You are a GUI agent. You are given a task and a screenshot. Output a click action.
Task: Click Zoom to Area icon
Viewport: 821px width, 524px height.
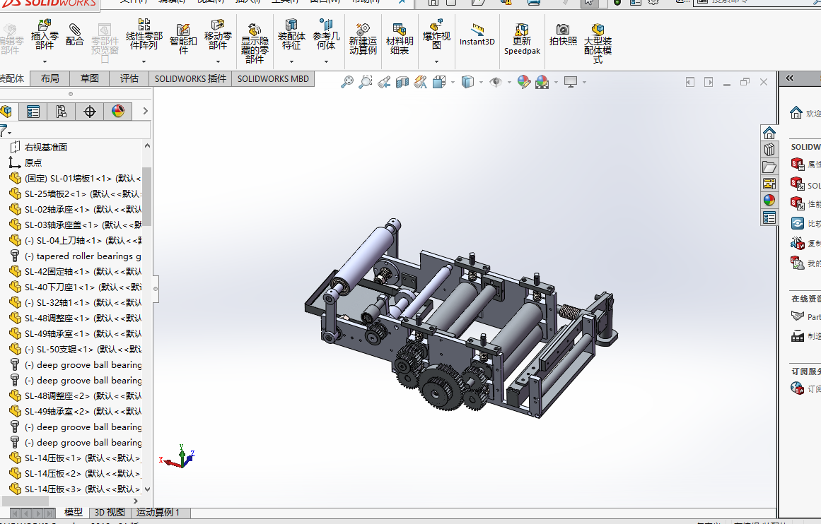click(x=365, y=82)
